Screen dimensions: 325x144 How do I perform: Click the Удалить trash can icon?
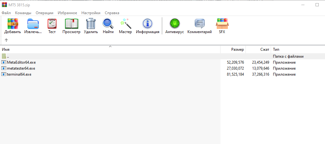point(91,23)
